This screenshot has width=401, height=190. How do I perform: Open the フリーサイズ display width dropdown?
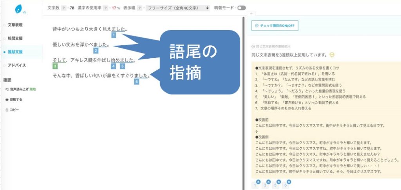(x=177, y=8)
